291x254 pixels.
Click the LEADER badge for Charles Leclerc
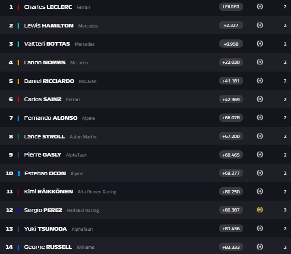click(x=231, y=7)
